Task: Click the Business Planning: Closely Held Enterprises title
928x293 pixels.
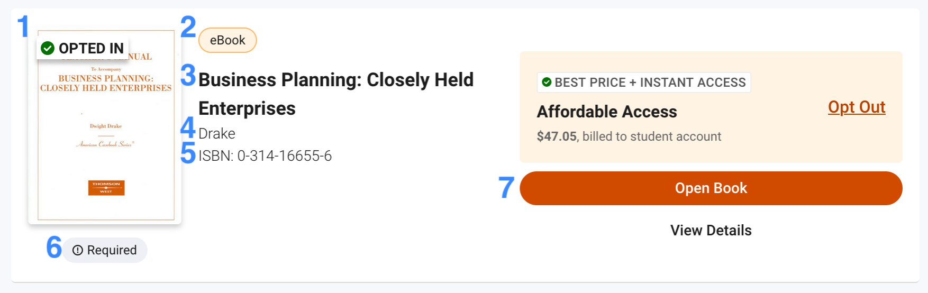Action: [x=335, y=94]
